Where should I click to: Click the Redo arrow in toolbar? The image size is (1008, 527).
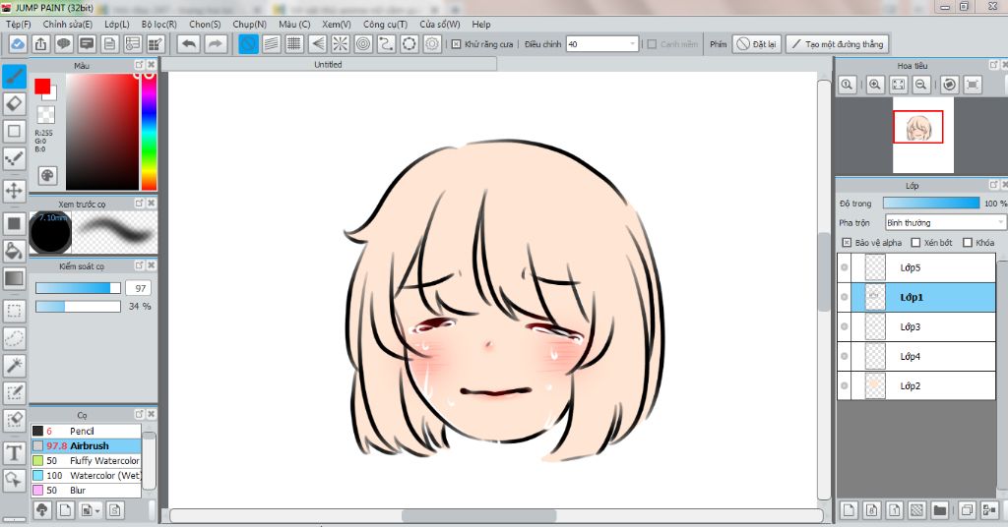tap(216, 44)
